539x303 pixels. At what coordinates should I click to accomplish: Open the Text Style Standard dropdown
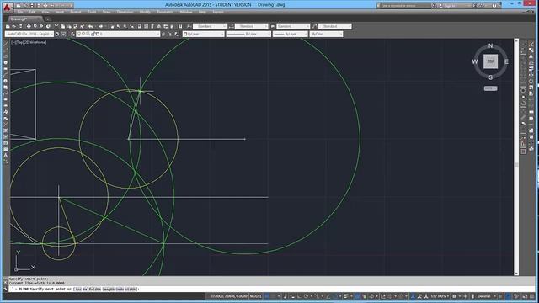[210, 26]
